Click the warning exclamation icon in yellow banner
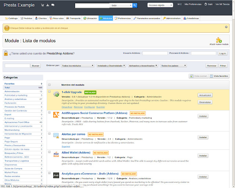The height and width of the screenshot is (188, 235). click(x=7, y=28)
